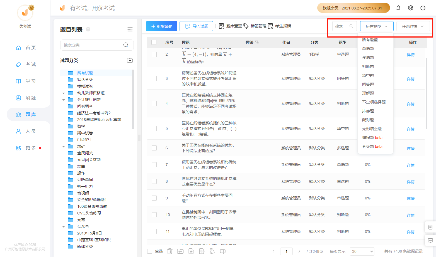Click the search magnifier in 搜索分类
The height and width of the screenshot is (257, 436).
pyautogui.click(x=126, y=45)
